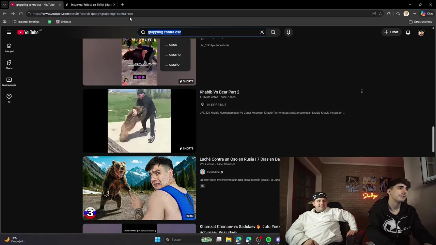The height and width of the screenshot is (245, 436).
Task: Play the Khabib Vs Bear thumbnail
Action: tap(139, 121)
